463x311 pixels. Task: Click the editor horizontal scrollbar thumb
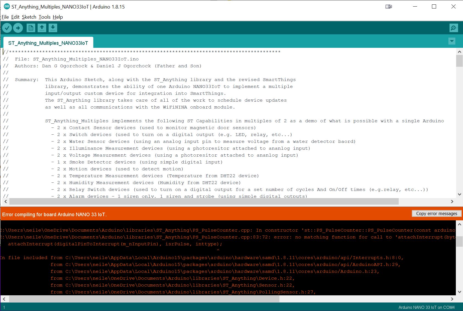click(x=204, y=202)
